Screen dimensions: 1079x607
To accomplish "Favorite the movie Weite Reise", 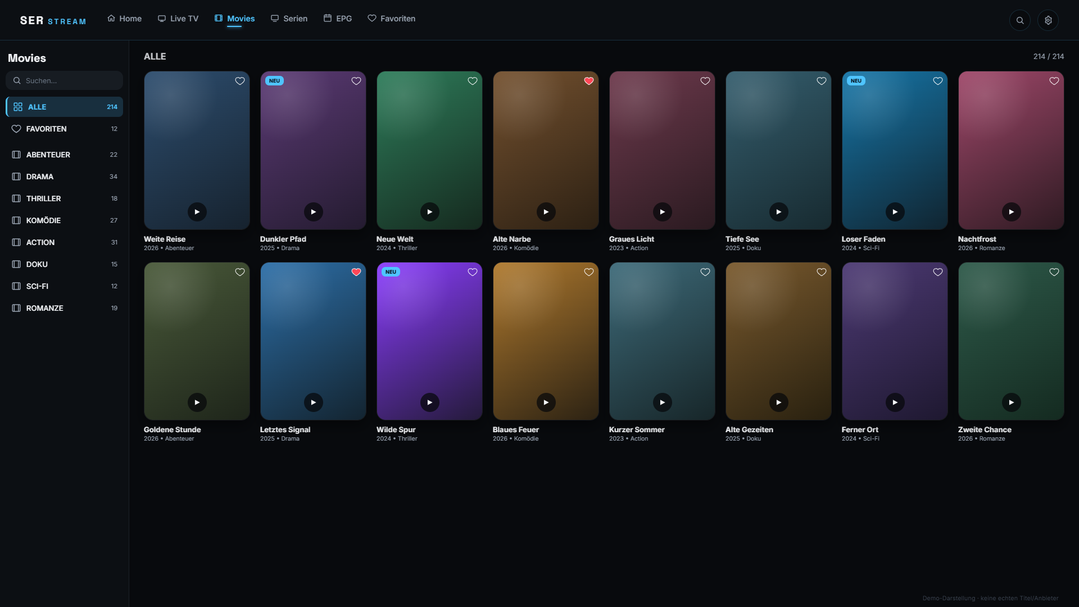I will click(x=240, y=81).
